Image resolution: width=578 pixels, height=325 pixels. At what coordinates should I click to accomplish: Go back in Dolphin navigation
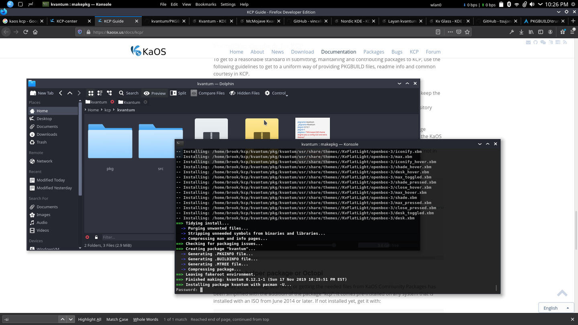(61, 93)
